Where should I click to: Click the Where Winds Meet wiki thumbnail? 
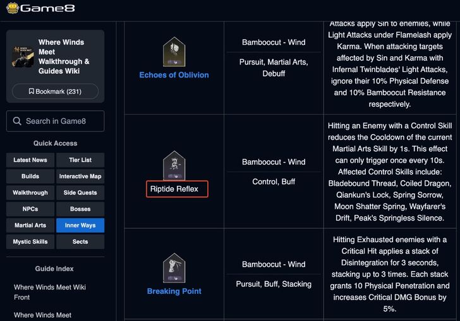[x=23, y=56]
